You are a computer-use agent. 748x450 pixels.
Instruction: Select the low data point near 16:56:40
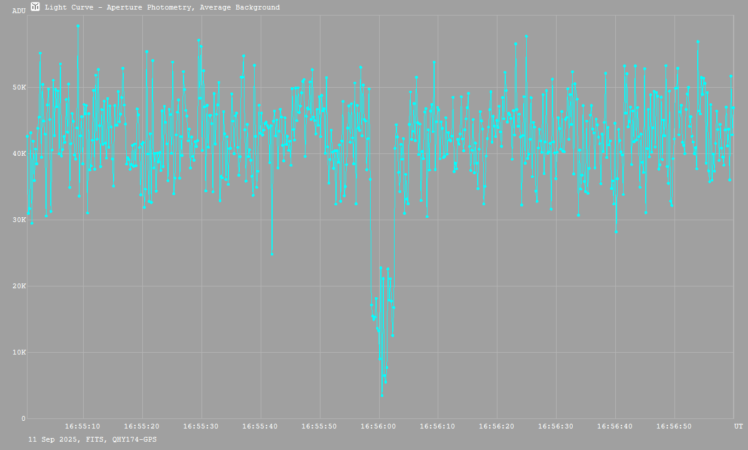[x=616, y=232]
